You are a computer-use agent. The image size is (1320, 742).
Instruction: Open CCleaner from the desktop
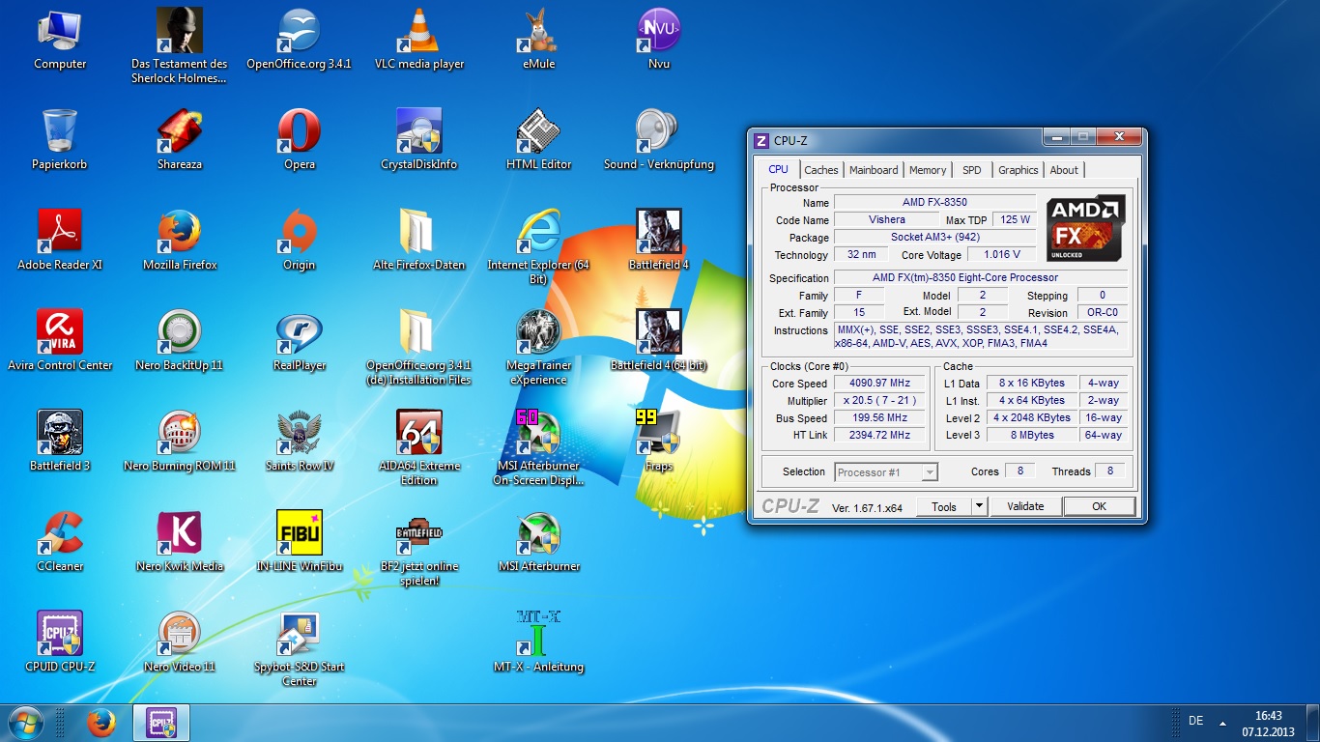pos(60,534)
